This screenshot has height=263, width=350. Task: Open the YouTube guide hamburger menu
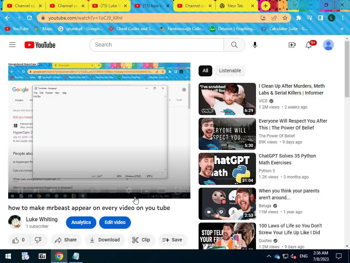point(12,45)
